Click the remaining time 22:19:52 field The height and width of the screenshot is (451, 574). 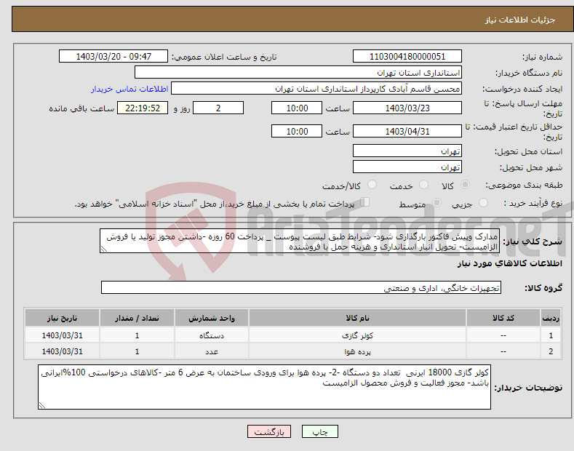(143, 108)
